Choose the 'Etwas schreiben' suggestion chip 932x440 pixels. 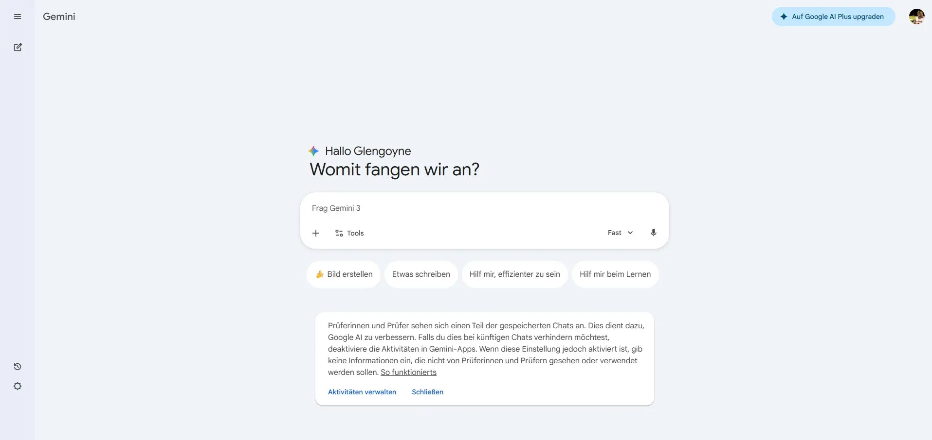coord(421,274)
